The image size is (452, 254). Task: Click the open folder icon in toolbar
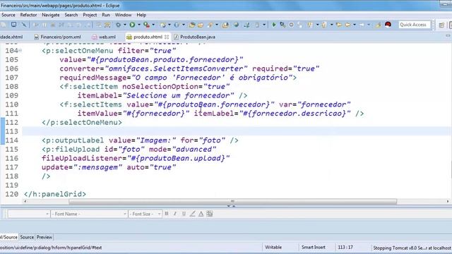(201, 25)
